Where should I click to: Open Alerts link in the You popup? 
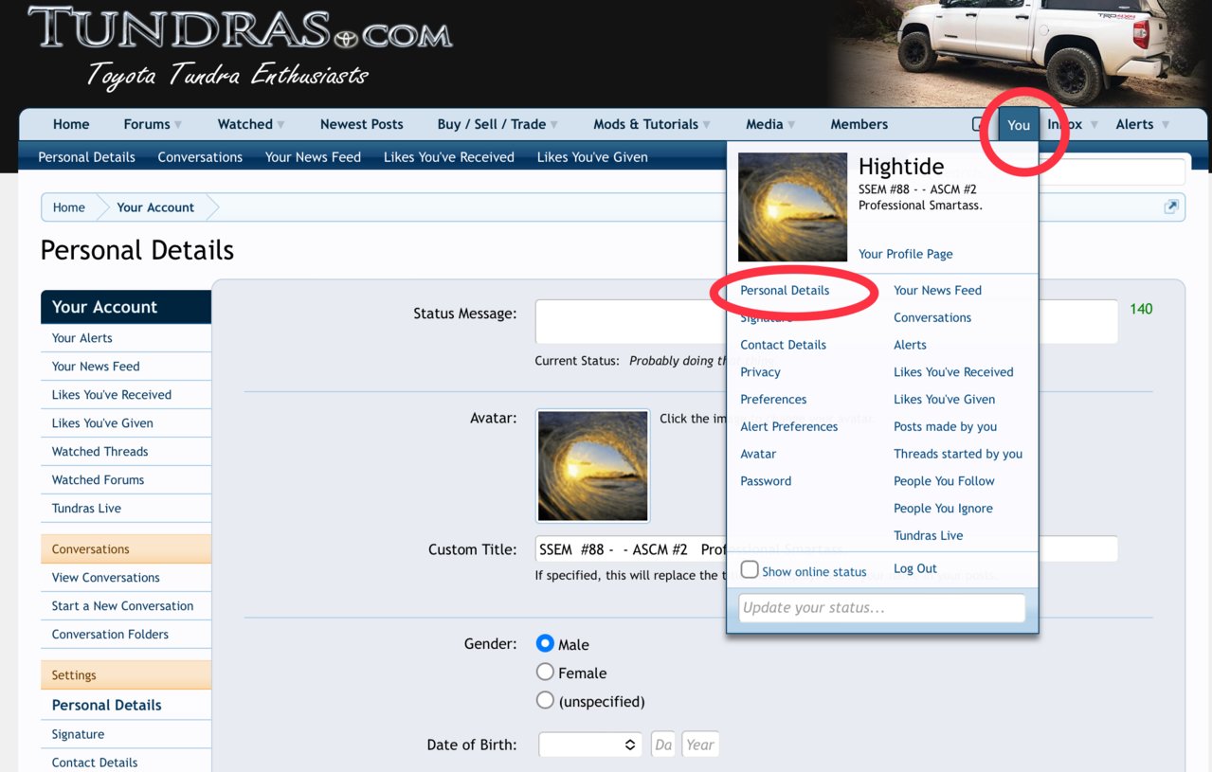pyautogui.click(x=910, y=345)
